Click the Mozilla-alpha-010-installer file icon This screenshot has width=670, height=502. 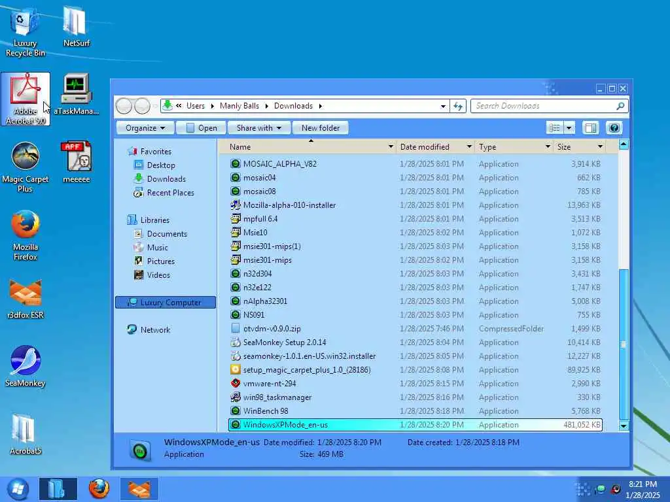point(235,205)
